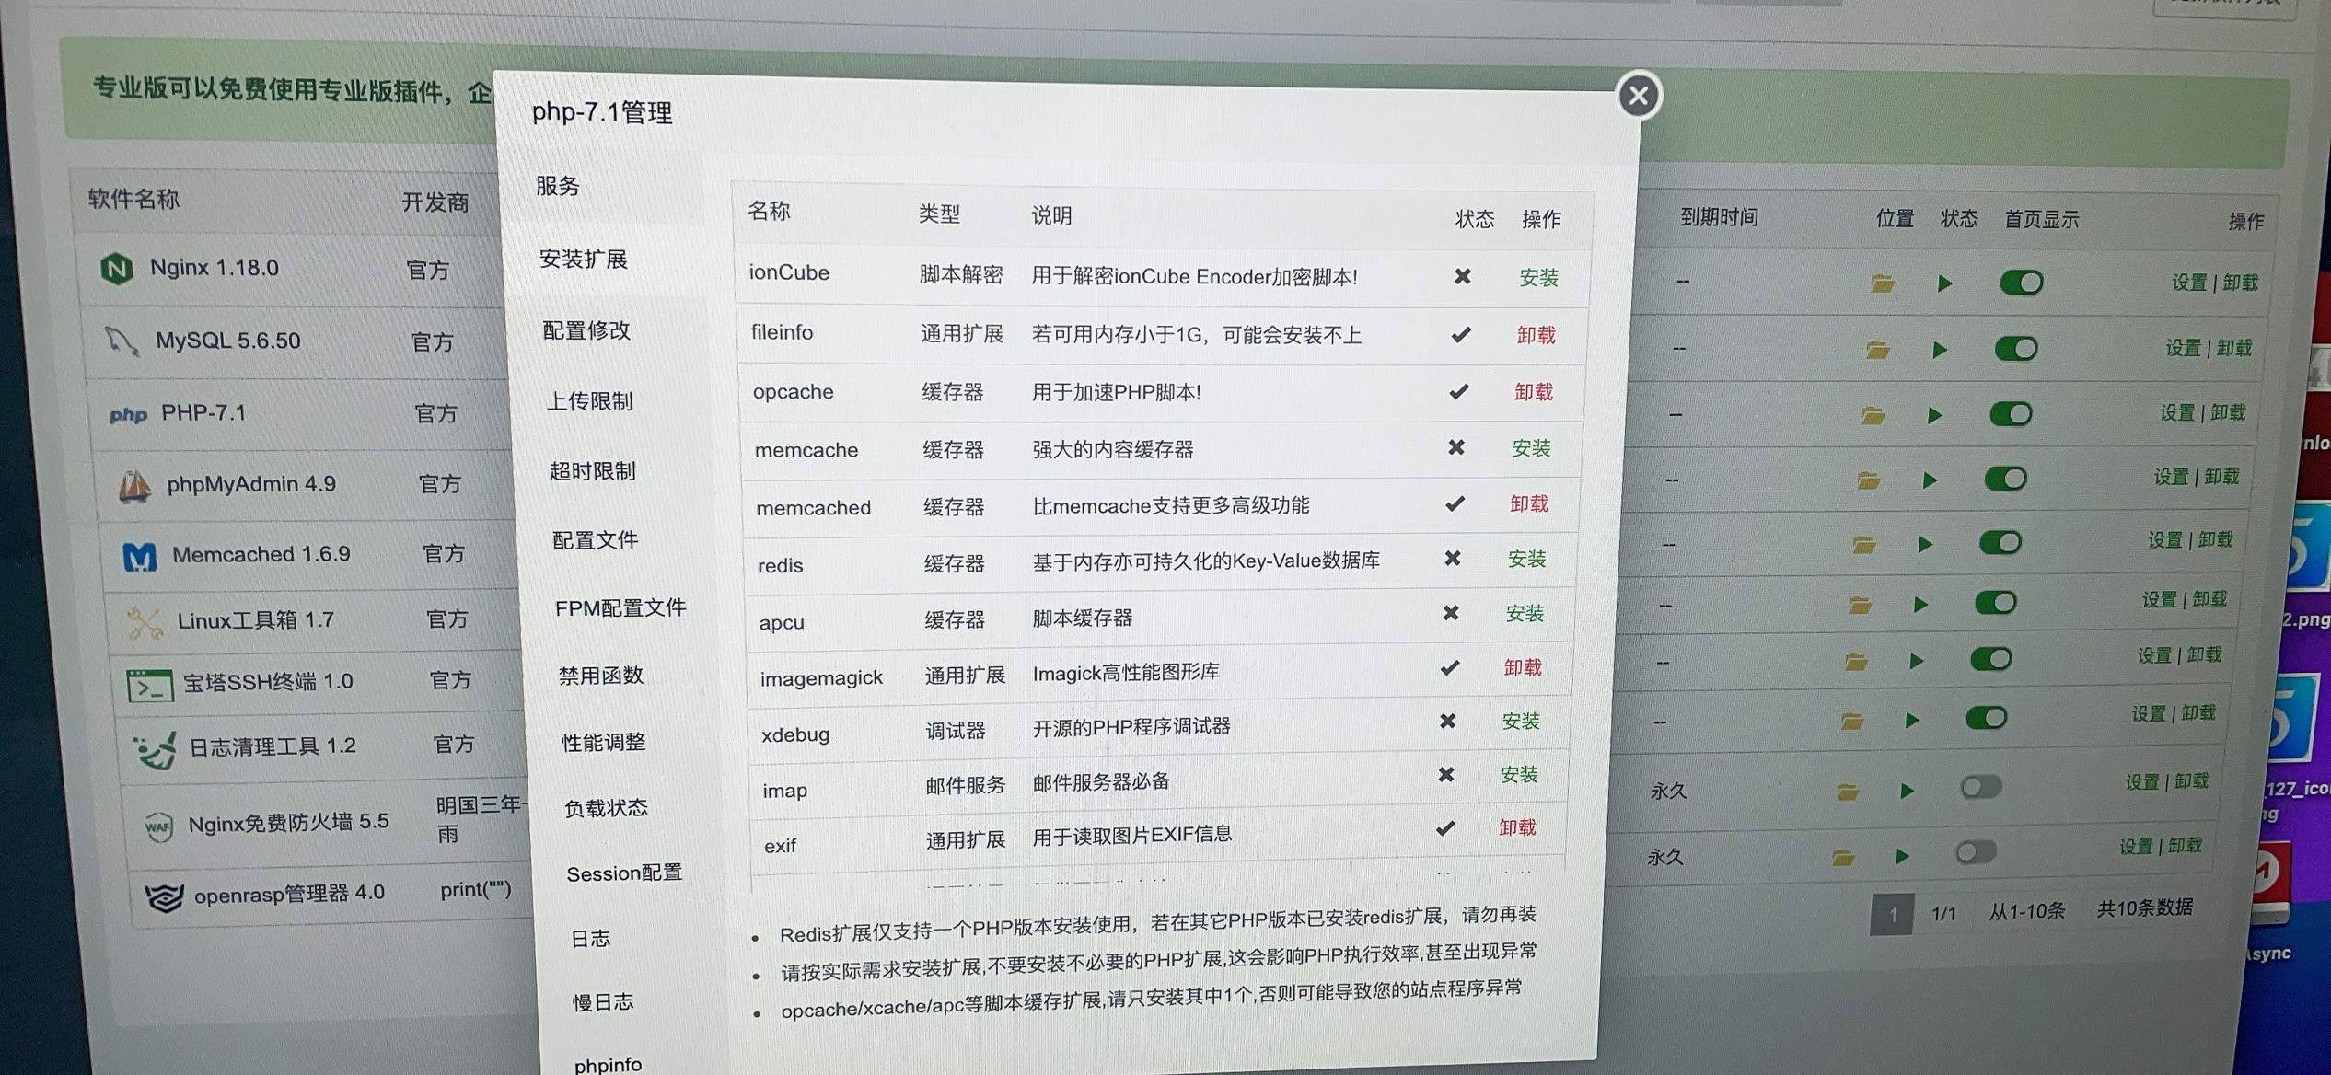Open the phpinfo tab
The width and height of the screenshot is (2331, 1075).
(608, 1064)
